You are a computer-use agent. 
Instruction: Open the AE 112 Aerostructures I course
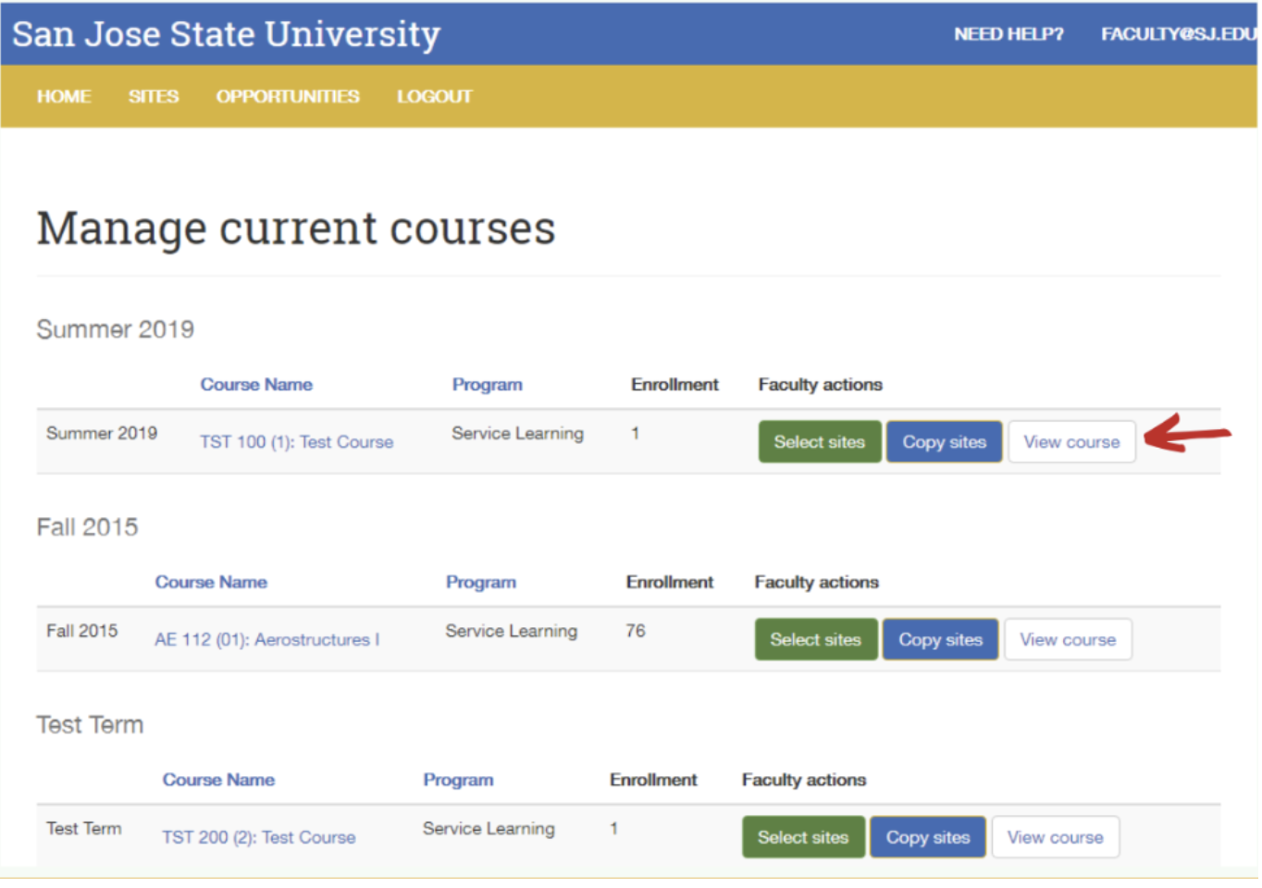(x=266, y=639)
